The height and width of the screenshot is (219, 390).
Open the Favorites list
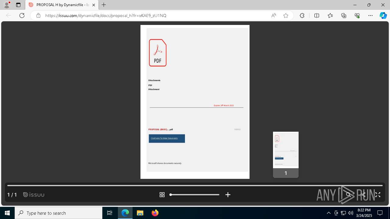330,16
